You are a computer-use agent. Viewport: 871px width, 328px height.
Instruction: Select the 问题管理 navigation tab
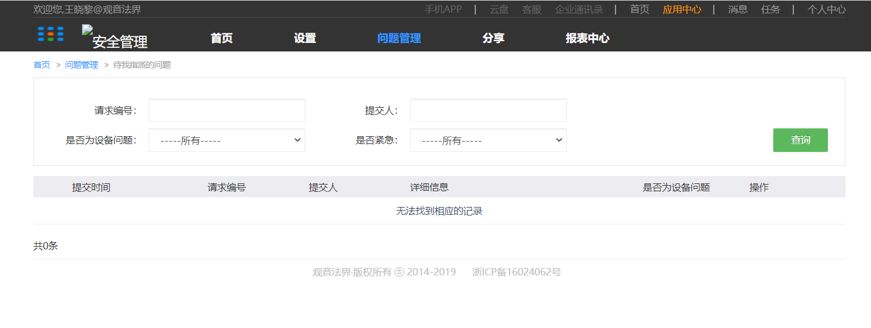coord(399,38)
